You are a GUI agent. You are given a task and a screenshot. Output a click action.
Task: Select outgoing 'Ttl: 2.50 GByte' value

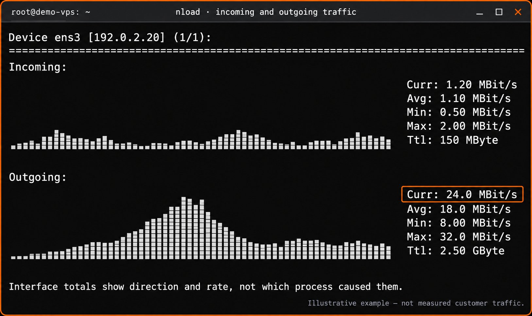(x=455, y=251)
